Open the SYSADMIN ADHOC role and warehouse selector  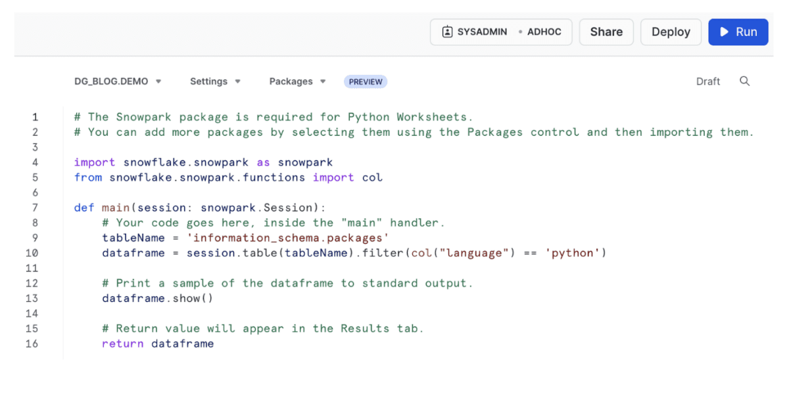[x=501, y=32]
